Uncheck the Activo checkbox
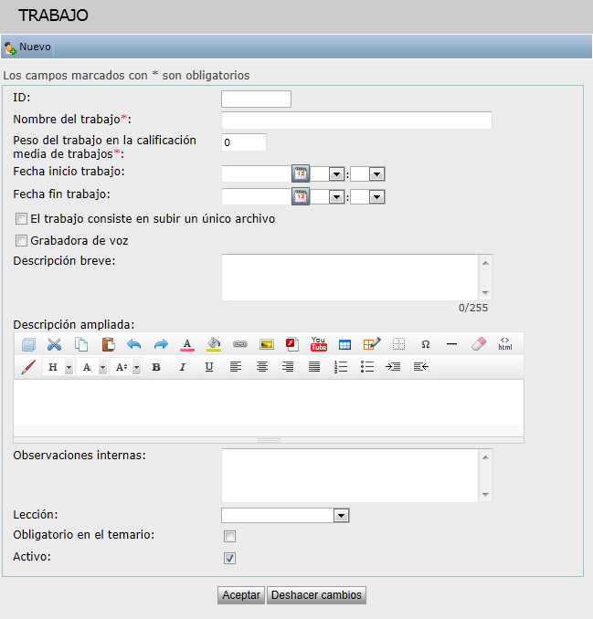593x619 pixels. pos(230,558)
